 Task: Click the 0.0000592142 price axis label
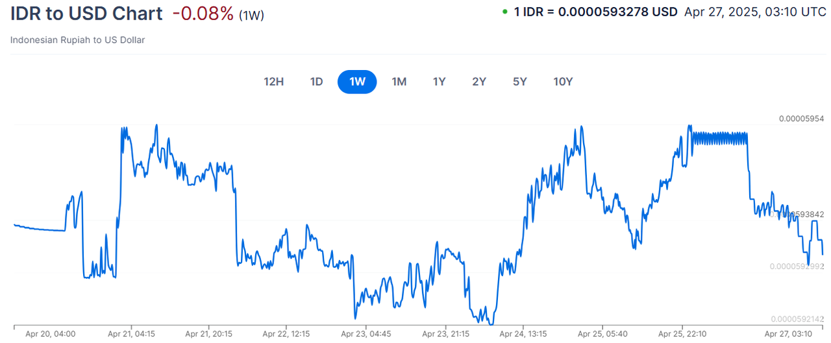(x=797, y=319)
